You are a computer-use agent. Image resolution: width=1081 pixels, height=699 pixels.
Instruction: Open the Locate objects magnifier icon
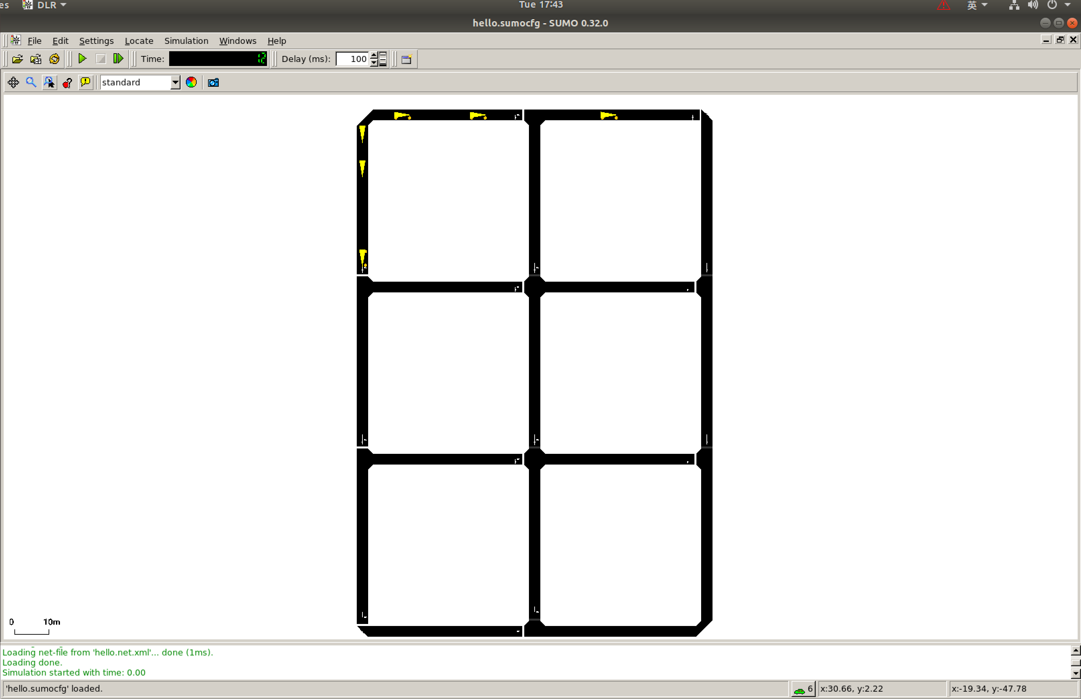tap(31, 82)
